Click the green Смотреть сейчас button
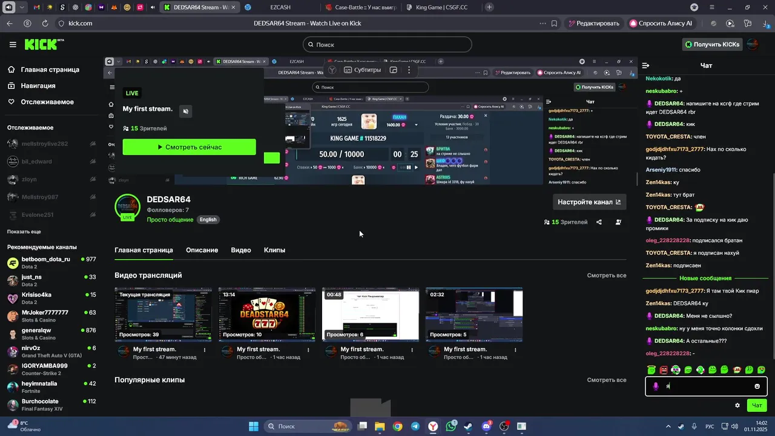775x436 pixels. (x=189, y=147)
